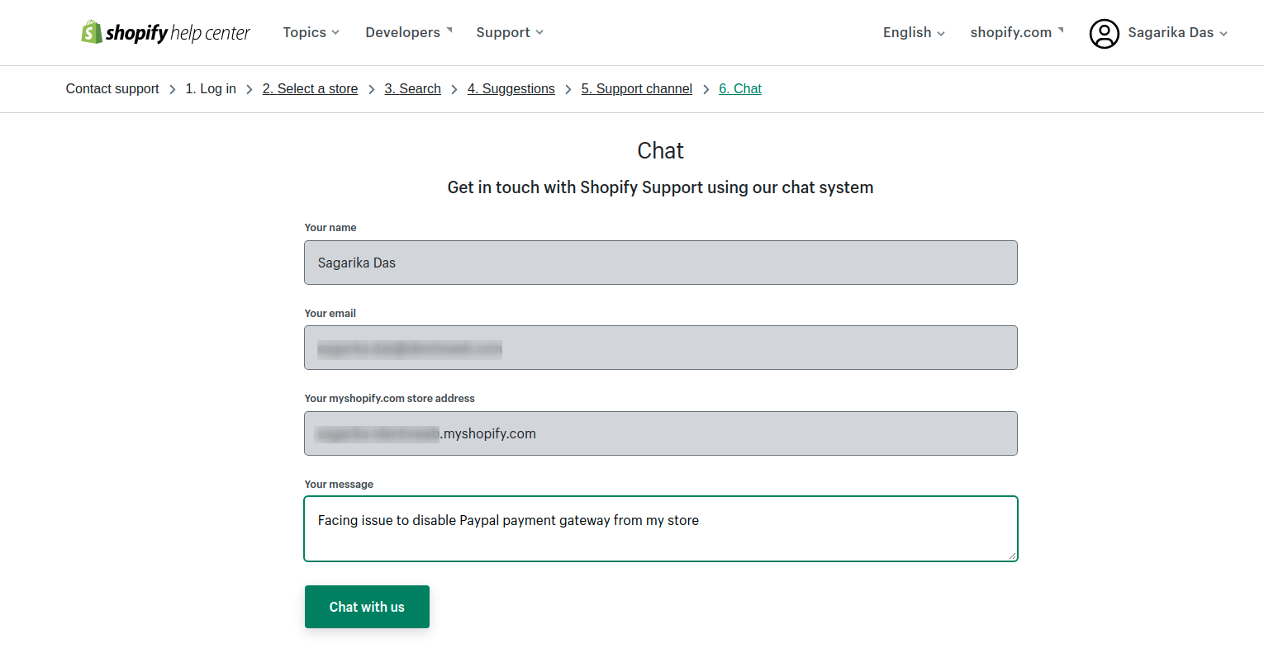
Task: Click the Contact support breadcrumb text
Action: pos(112,88)
